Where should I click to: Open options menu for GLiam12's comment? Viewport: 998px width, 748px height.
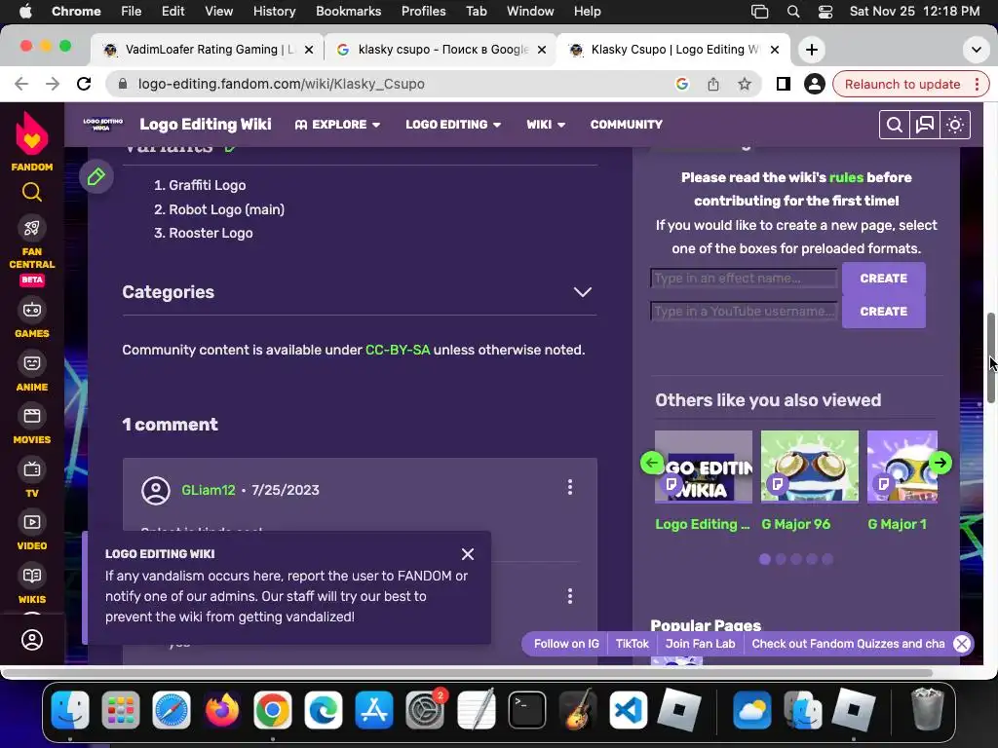coord(569,487)
